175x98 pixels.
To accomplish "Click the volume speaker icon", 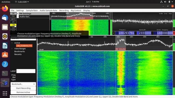I will [x=165, y=2].
